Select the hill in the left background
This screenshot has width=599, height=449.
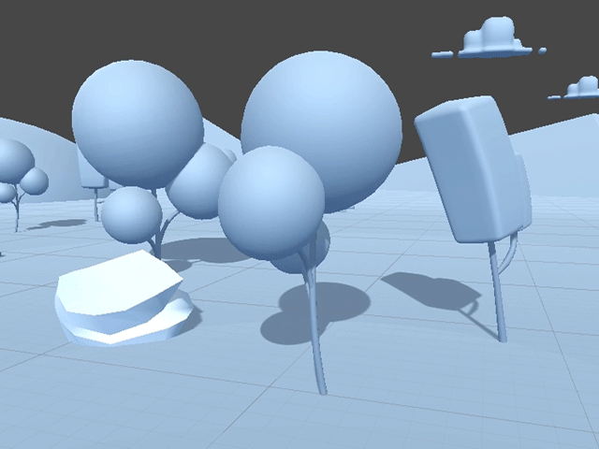(x=38, y=160)
